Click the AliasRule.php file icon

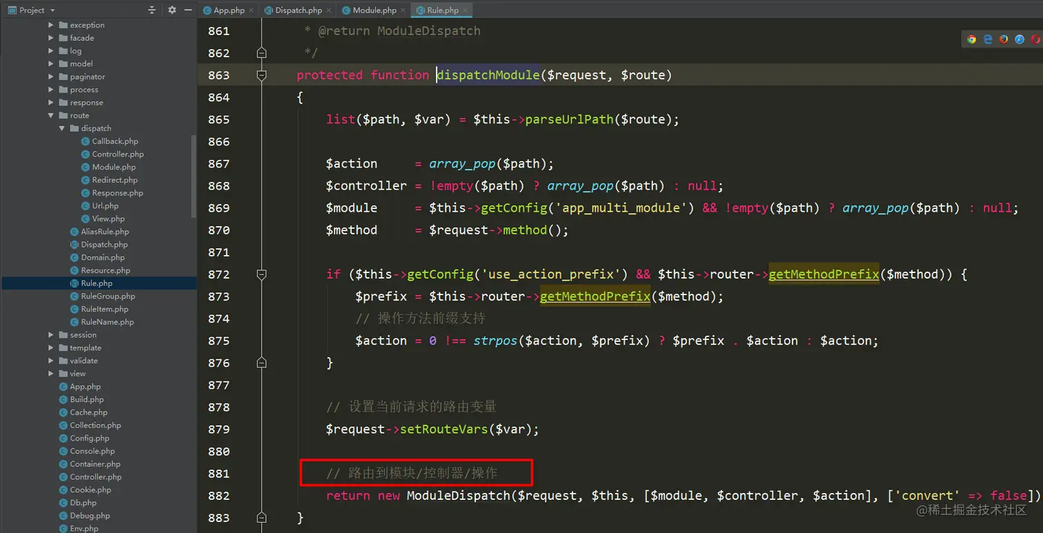(x=74, y=232)
